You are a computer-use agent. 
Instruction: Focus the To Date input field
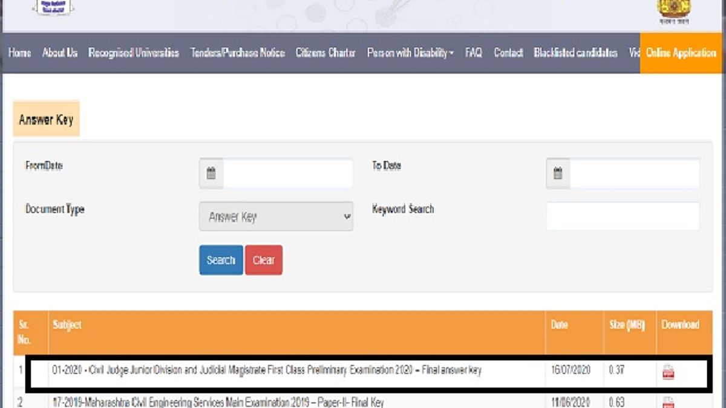[x=635, y=174]
